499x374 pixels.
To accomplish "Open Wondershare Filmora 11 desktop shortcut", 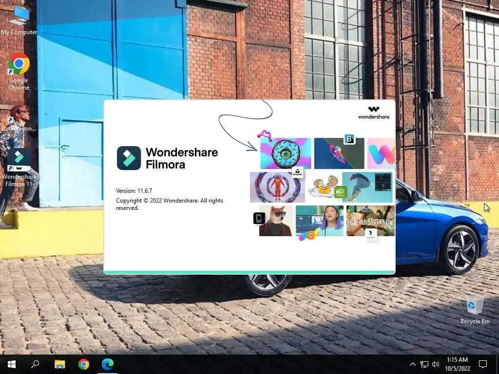I will pos(19,168).
